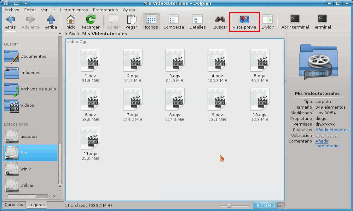The width and height of the screenshot is (353, 211).
Task: Go back with the Atrás arrow
Action: coord(10,22)
